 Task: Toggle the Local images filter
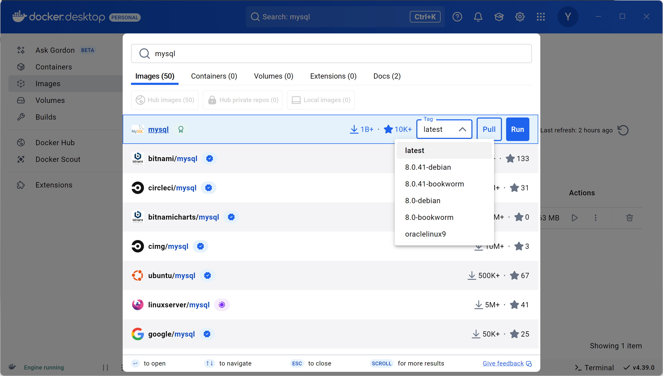click(x=321, y=100)
